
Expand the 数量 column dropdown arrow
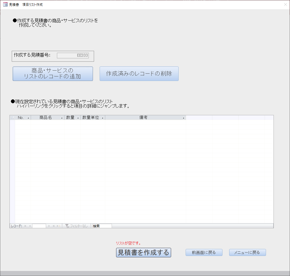click(x=78, y=118)
